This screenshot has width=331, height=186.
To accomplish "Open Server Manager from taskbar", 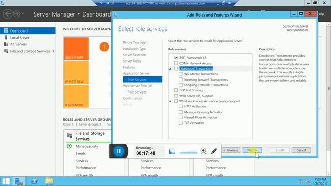I will [19, 181].
